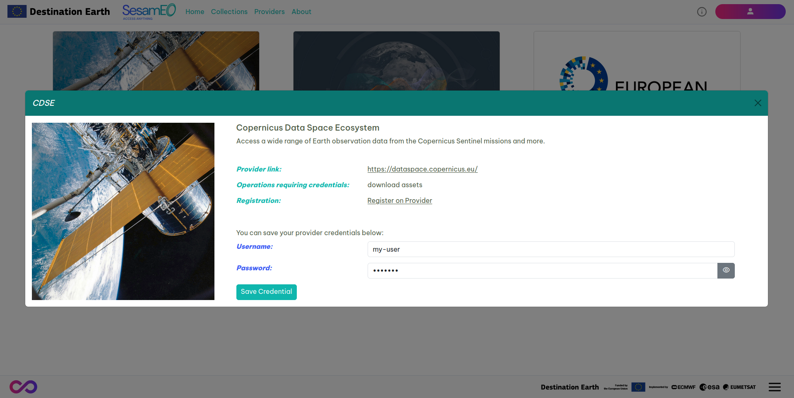This screenshot has height=398, width=794.
Task: Click the SesamEO logo
Action: coord(149,11)
